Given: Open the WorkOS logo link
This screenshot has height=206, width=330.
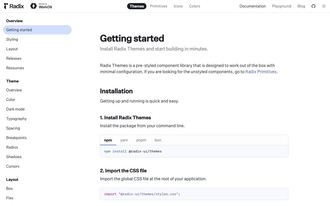Looking at the screenshot, I should pos(41,6).
